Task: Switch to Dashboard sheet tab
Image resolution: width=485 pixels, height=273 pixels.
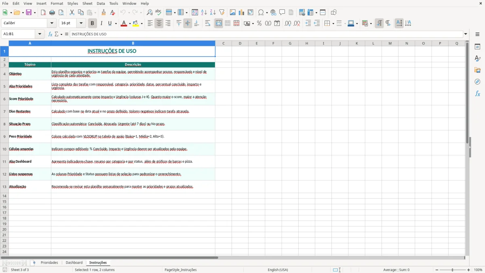Action: (74, 263)
